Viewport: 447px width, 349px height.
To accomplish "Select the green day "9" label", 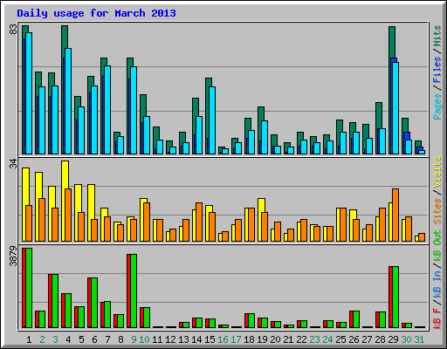I will (x=134, y=339).
